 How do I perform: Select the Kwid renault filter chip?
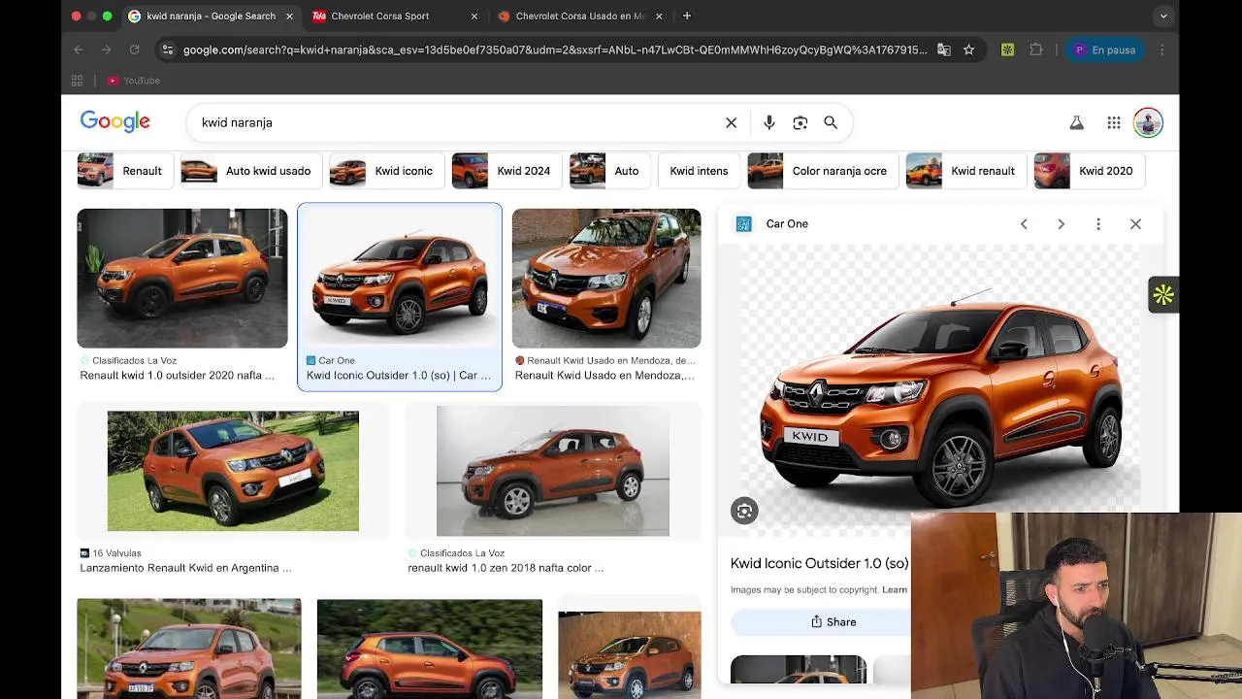coord(966,171)
